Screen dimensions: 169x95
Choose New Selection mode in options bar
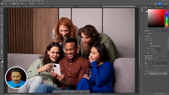(11, 3)
